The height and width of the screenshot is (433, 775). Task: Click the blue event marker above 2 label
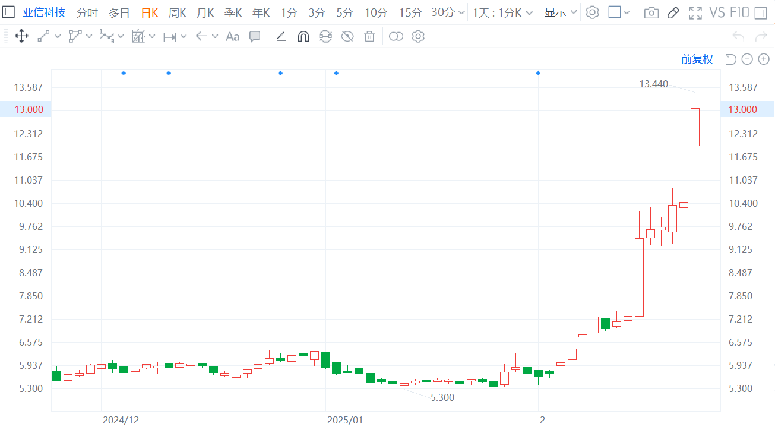(x=538, y=73)
